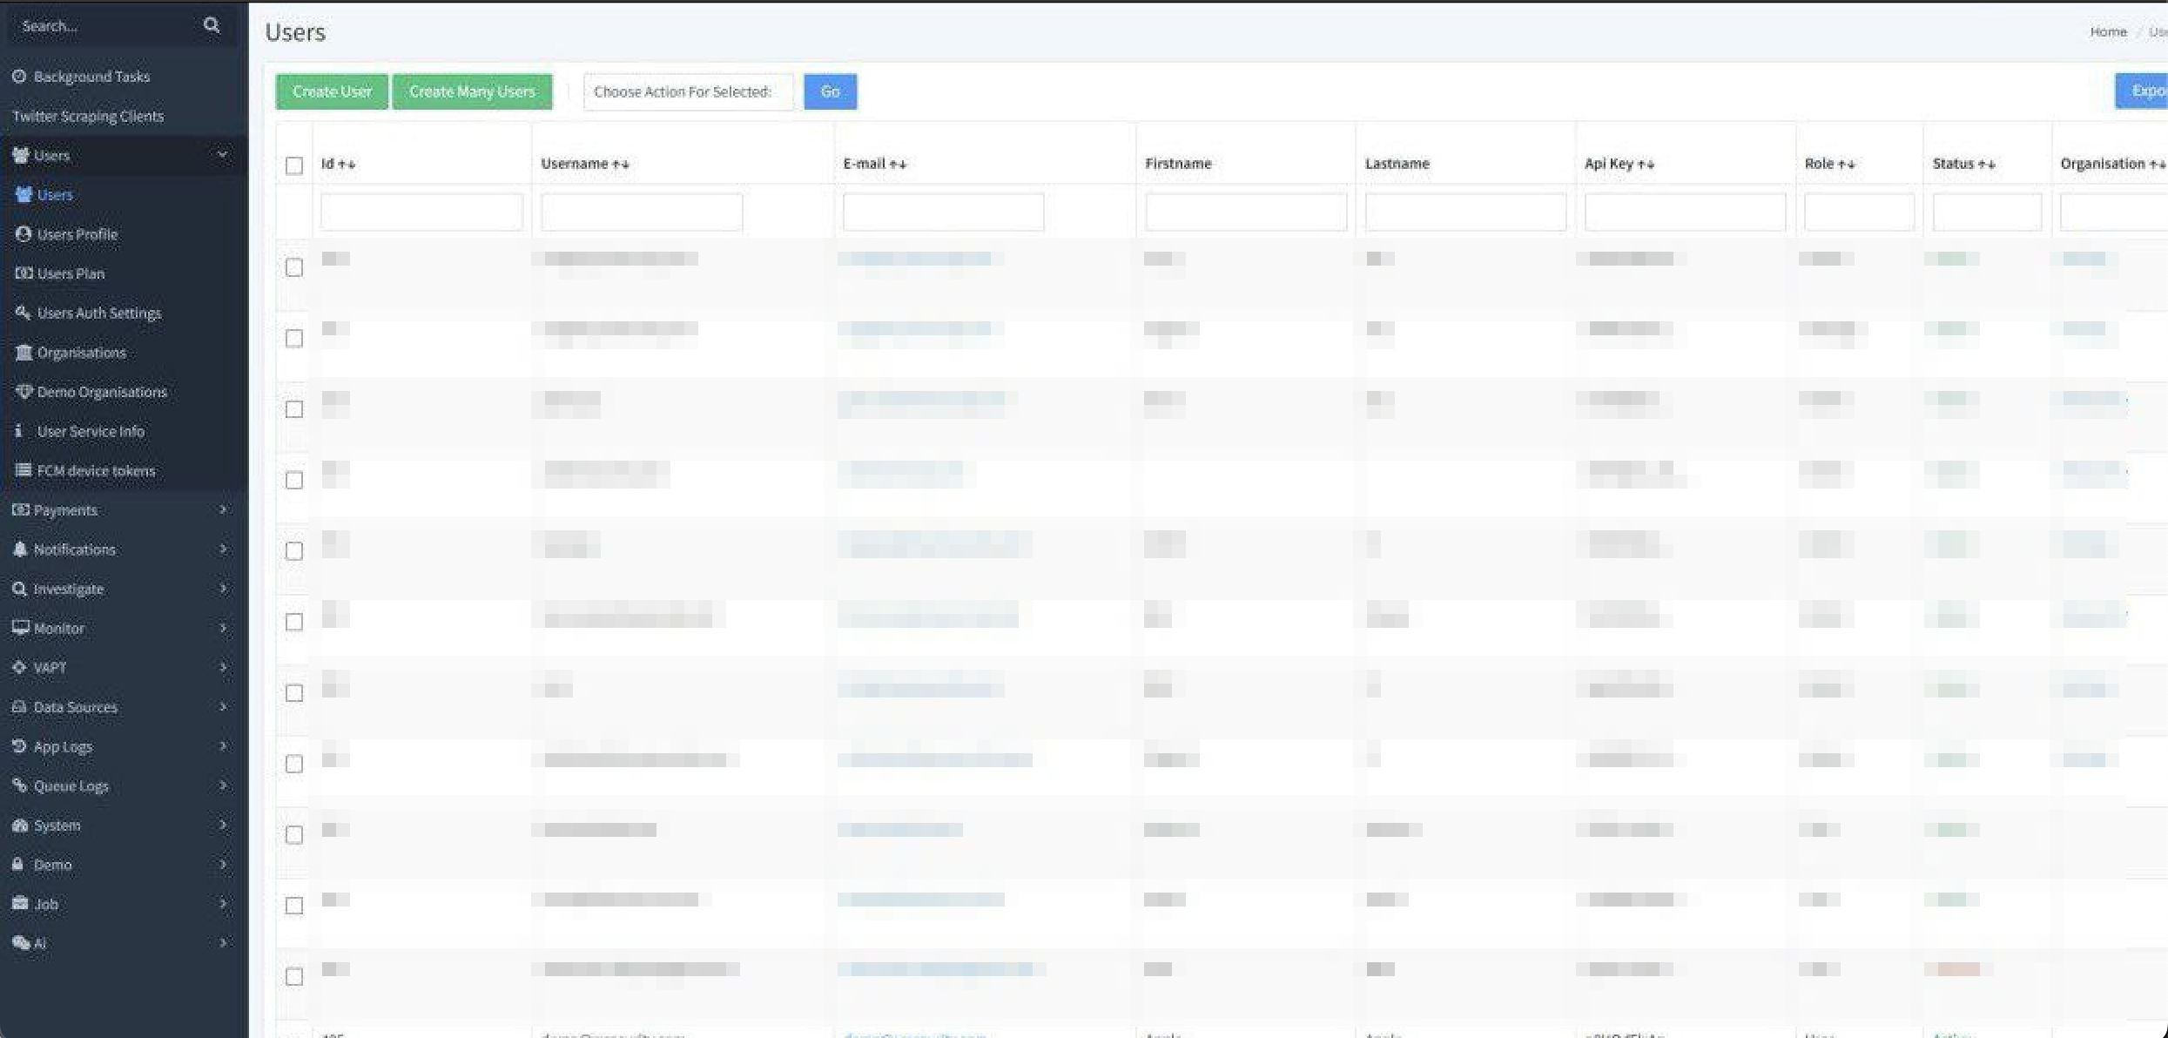2168x1038 pixels.
Task: Sort the table by E-mail column
Action: (875, 163)
